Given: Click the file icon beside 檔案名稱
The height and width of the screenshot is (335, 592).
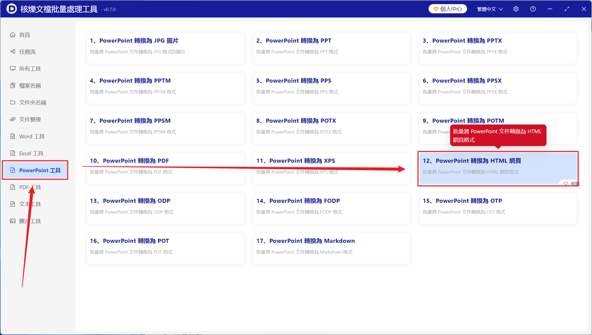Looking at the screenshot, I should [x=13, y=85].
